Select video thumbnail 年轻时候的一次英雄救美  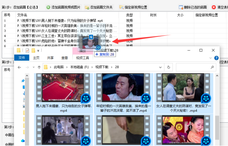coord(123,87)
